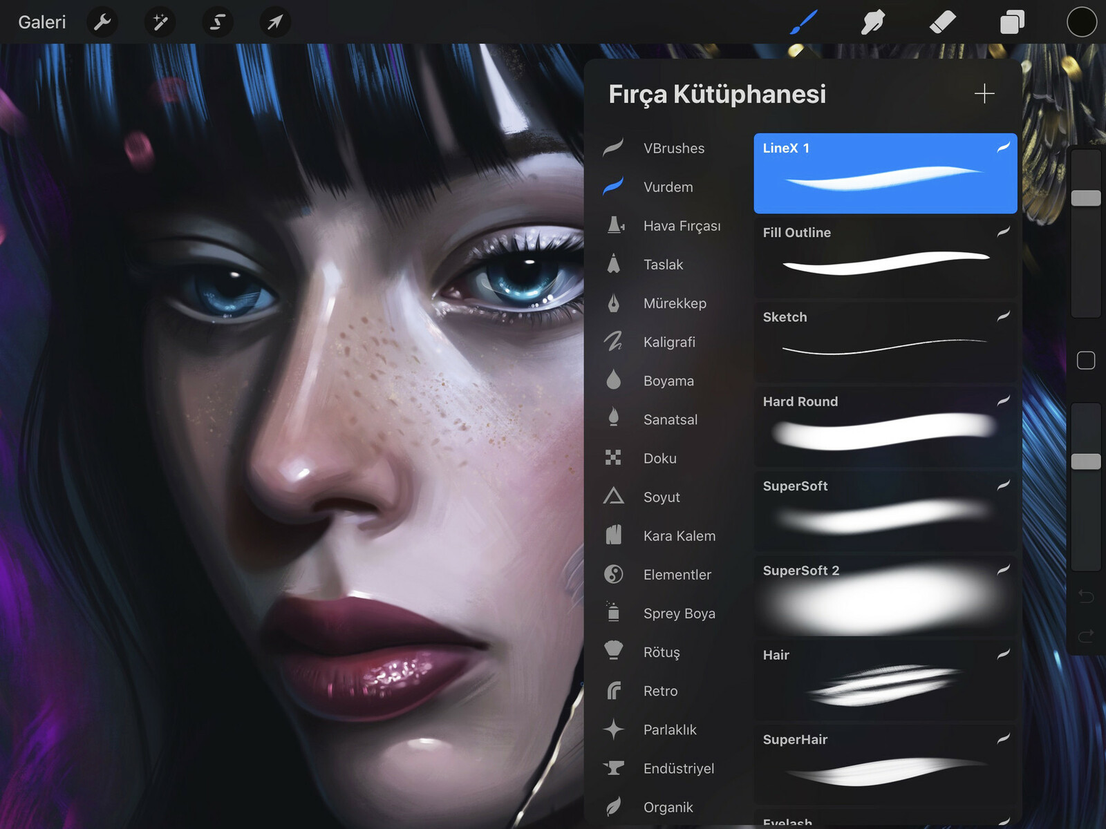This screenshot has width=1106, height=829.
Task: Select the SuperHair brush
Action: (885, 765)
